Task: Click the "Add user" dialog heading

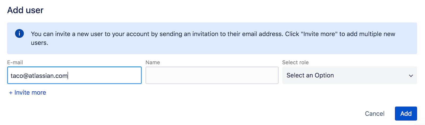Action: pyautogui.click(x=25, y=10)
